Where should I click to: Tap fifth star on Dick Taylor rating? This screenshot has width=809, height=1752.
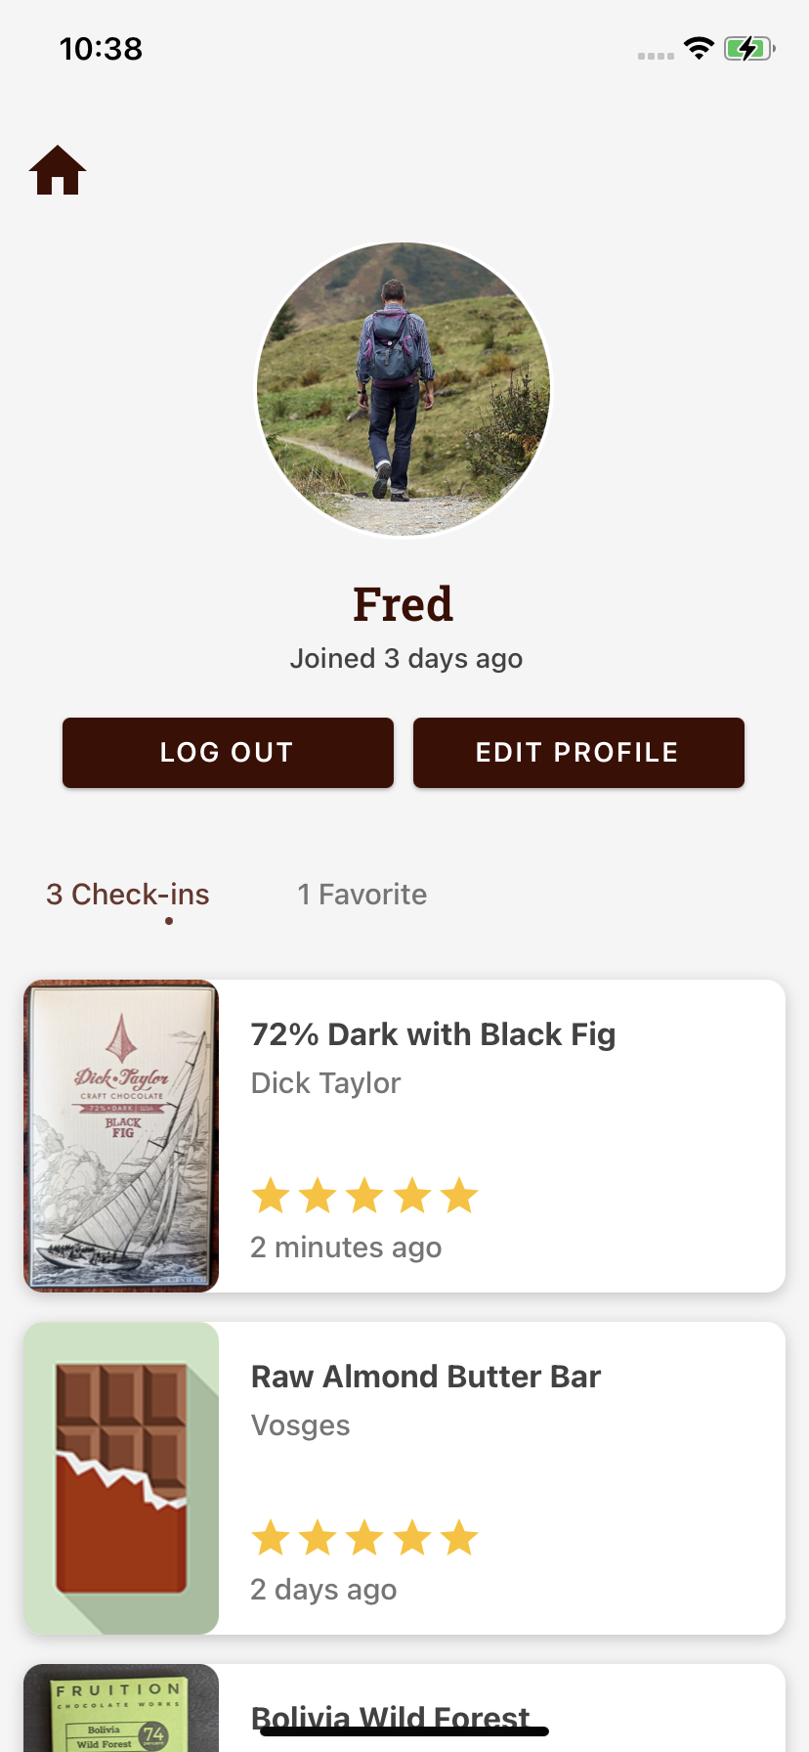[x=459, y=1196]
